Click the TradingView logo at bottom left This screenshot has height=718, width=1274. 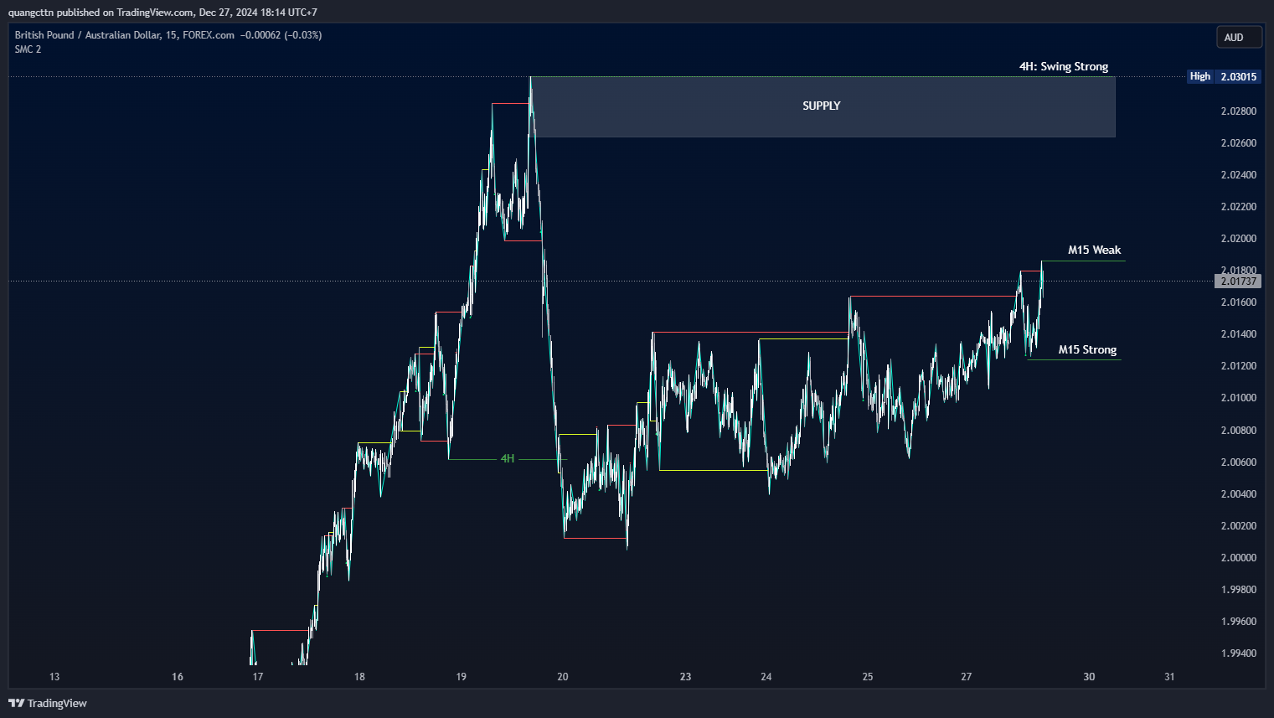tap(48, 703)
